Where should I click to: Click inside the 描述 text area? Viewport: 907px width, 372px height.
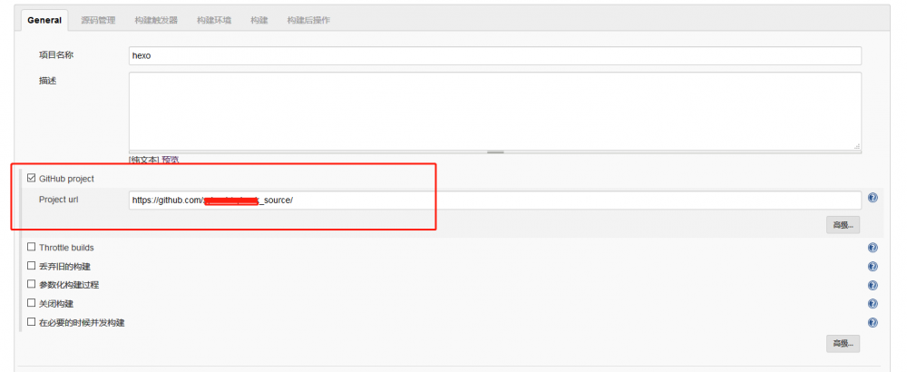point(495,111)
